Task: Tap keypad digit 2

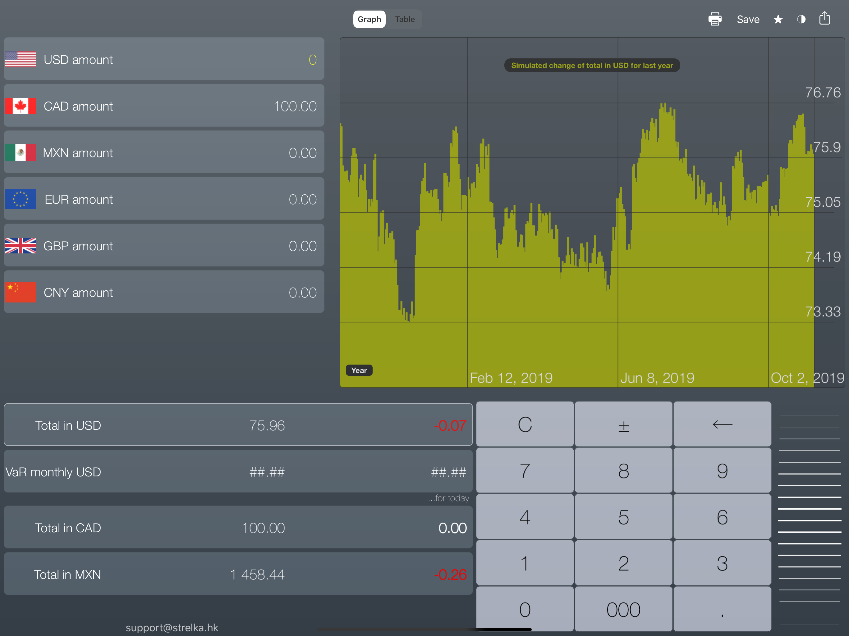Action: pos(623,563)
